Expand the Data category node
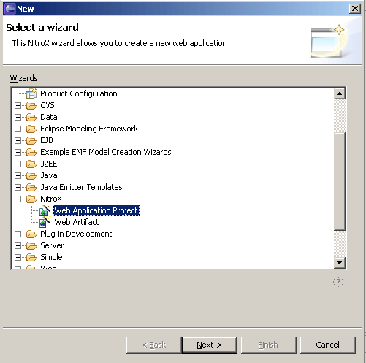The image size is (366, 363). [18, 118]
